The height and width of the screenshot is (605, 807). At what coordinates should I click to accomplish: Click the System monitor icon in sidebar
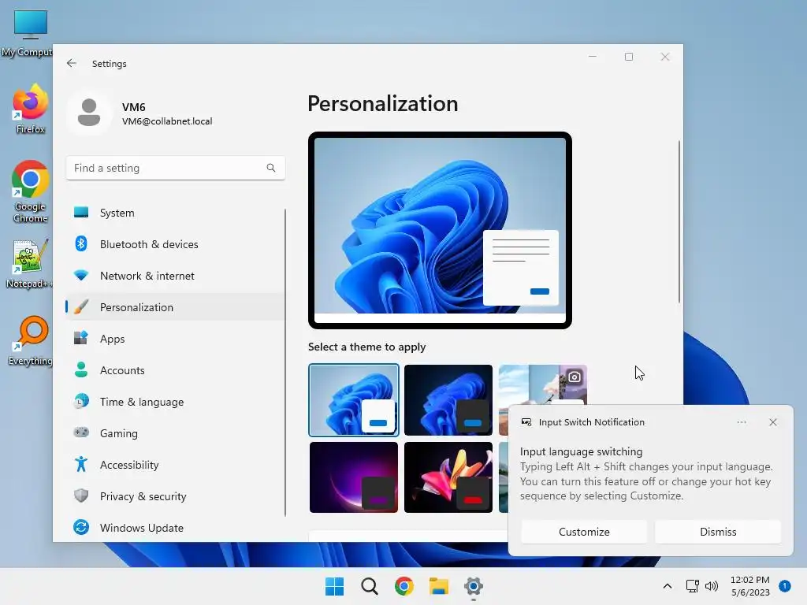pyautogui.click(x=81, y=213)
